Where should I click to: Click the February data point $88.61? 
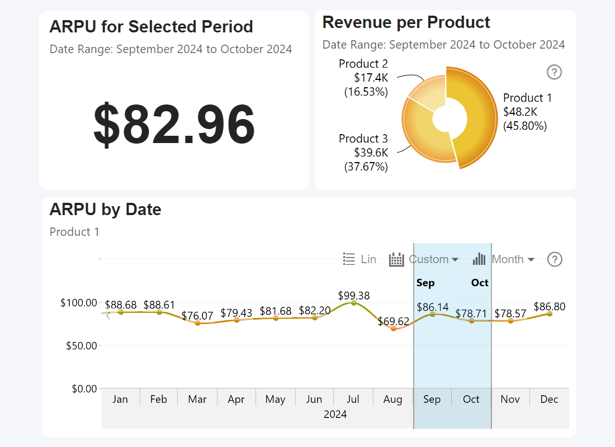(159, 312)
